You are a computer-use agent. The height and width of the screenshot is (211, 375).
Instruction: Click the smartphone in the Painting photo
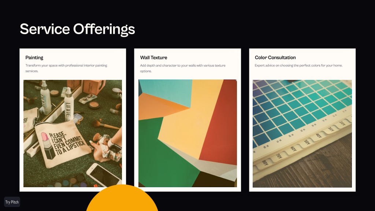coord(103,175)
